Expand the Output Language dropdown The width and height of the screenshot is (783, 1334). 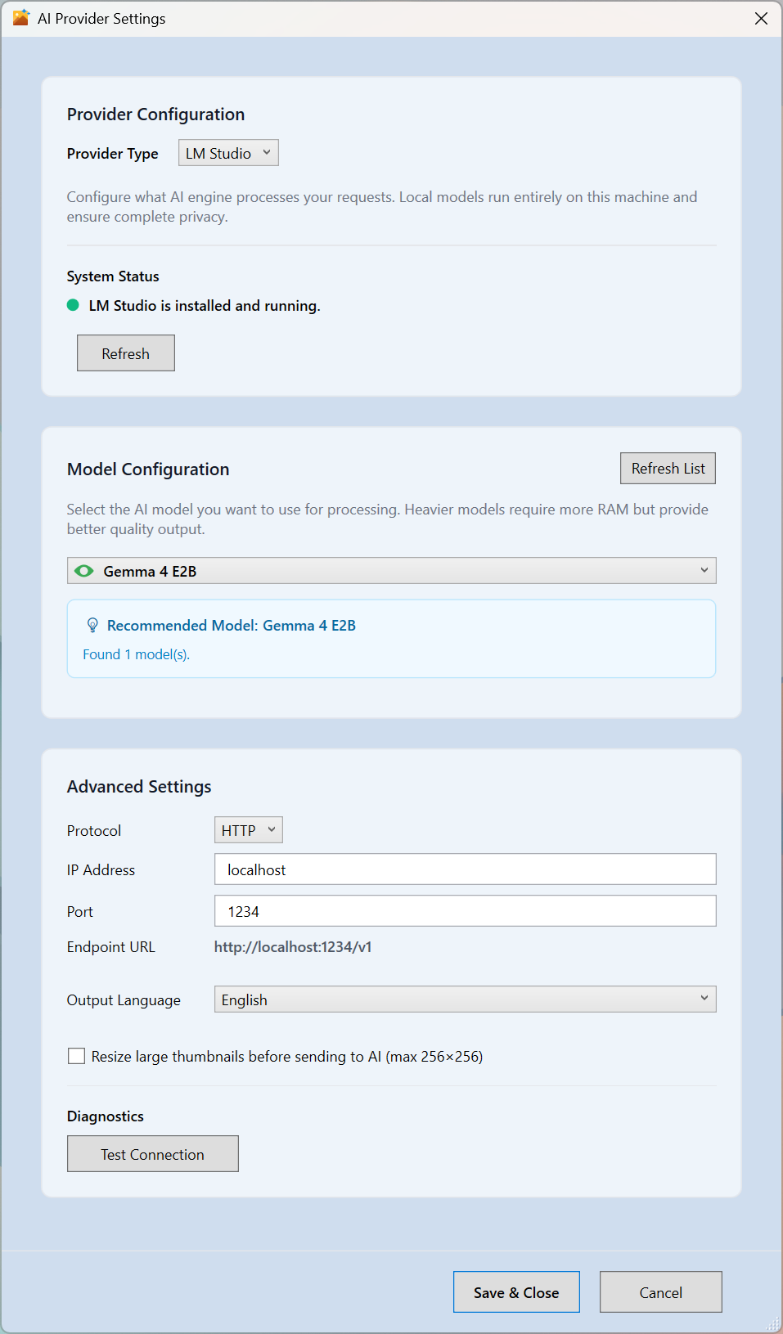click(x=465, y=999)
